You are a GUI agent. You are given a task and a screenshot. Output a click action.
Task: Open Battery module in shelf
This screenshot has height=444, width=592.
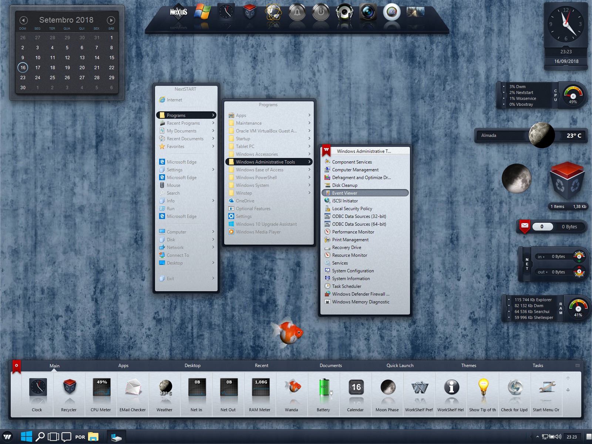(324, 387)
